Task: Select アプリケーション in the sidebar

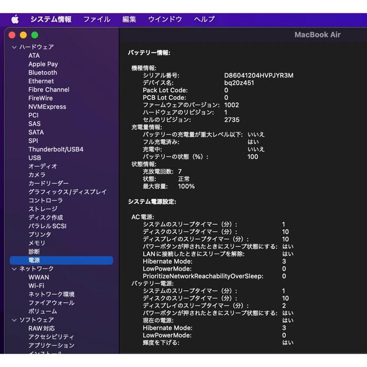Action: pyautogui.click(x=51, y=346)
